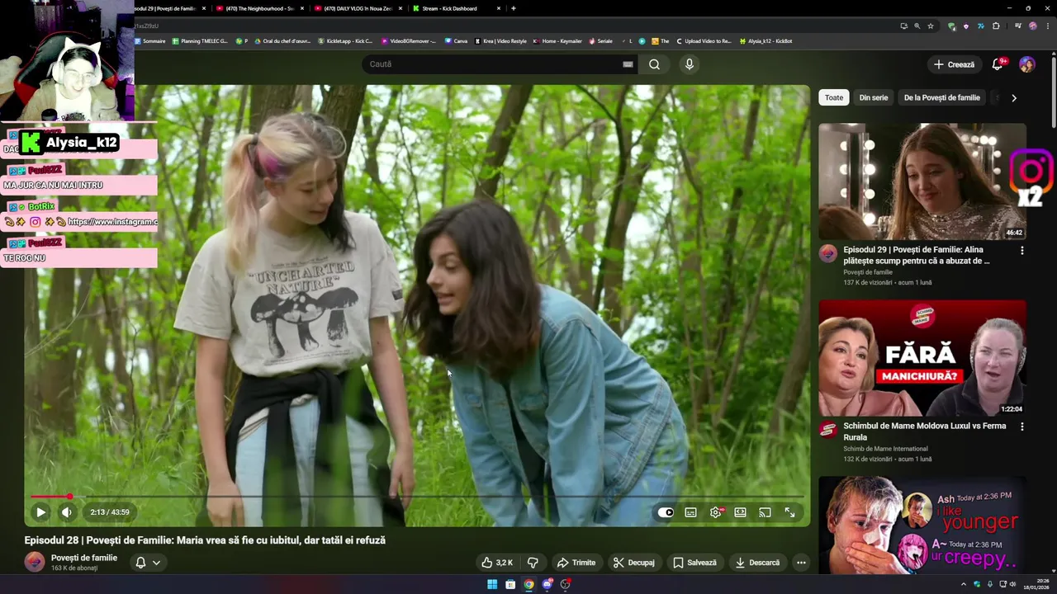Clip the video with Decupaj
Viewport: 1057px width, 594px height.
coord(634,563)
